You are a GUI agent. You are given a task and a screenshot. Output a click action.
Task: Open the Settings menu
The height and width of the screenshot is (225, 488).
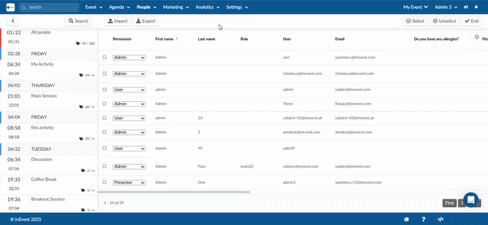pos(237,7)
